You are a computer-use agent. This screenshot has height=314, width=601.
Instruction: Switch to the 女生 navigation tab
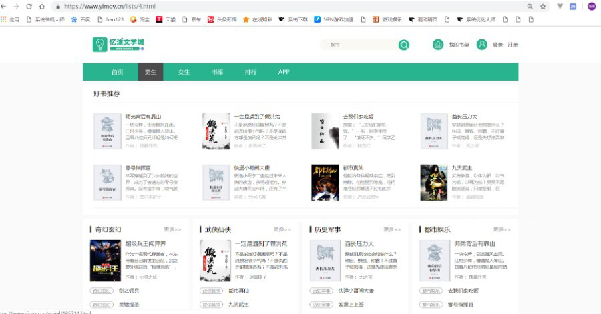point(184,72)
